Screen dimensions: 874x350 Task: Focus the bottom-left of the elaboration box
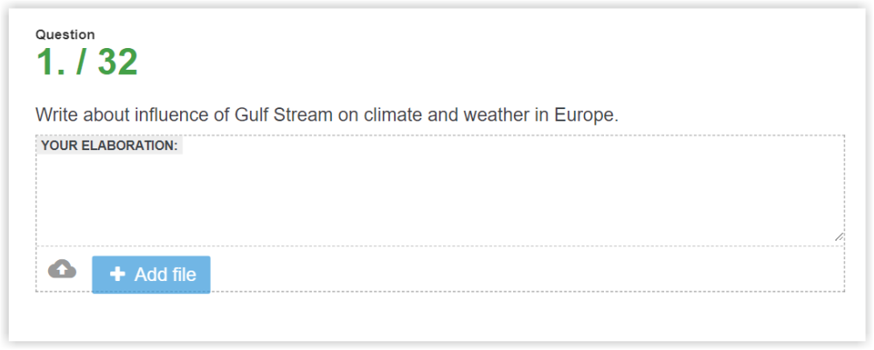pyautogui.click(x=52, y=232)
